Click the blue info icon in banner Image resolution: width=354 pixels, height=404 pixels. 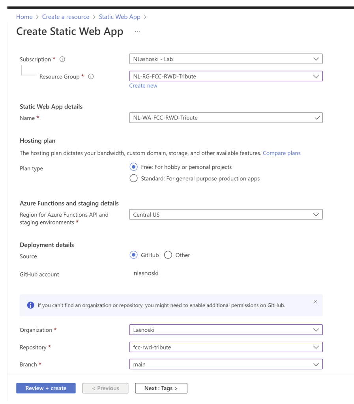point(30,305)
